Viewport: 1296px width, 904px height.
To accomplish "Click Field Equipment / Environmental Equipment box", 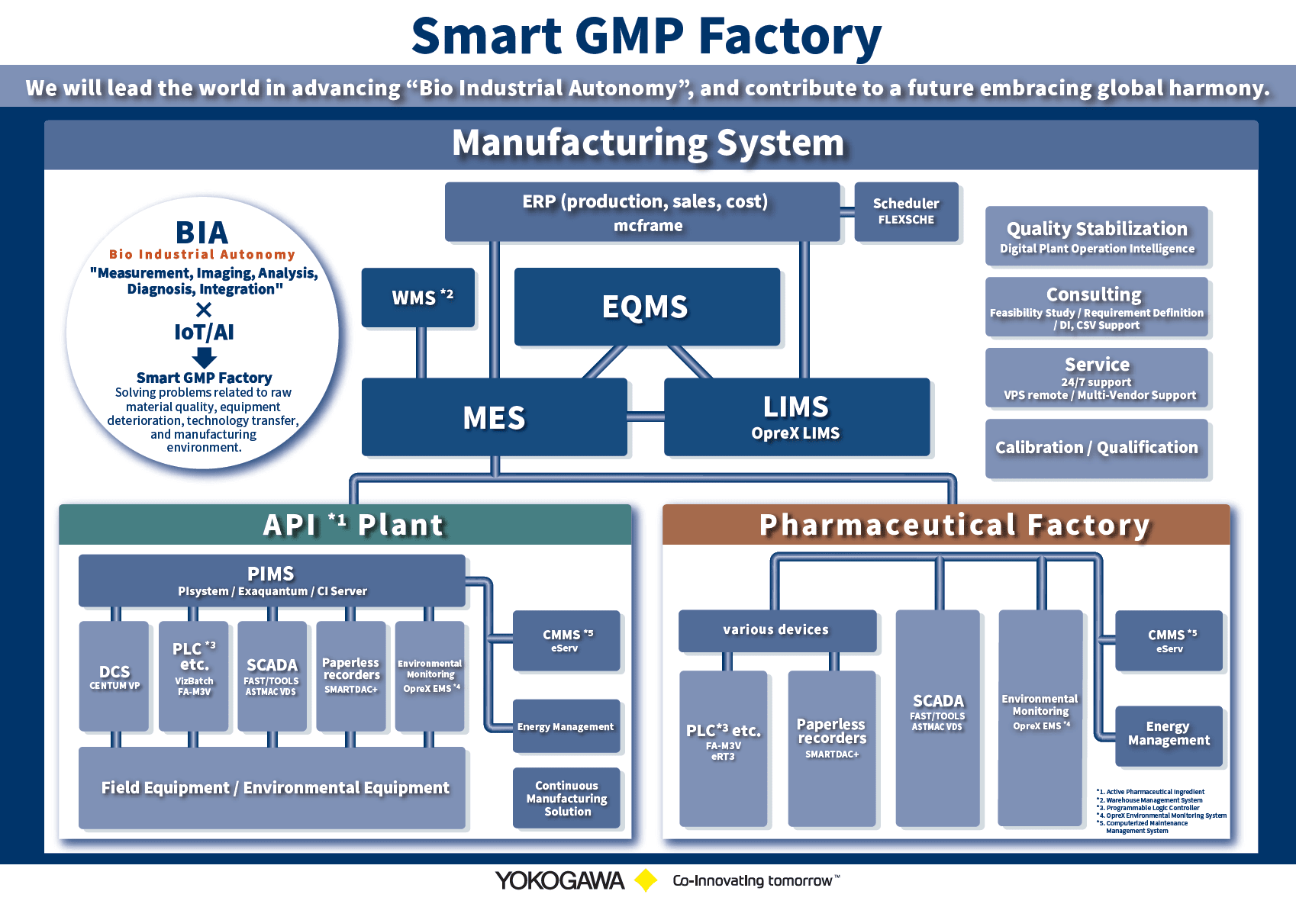I will pos(272,788).
